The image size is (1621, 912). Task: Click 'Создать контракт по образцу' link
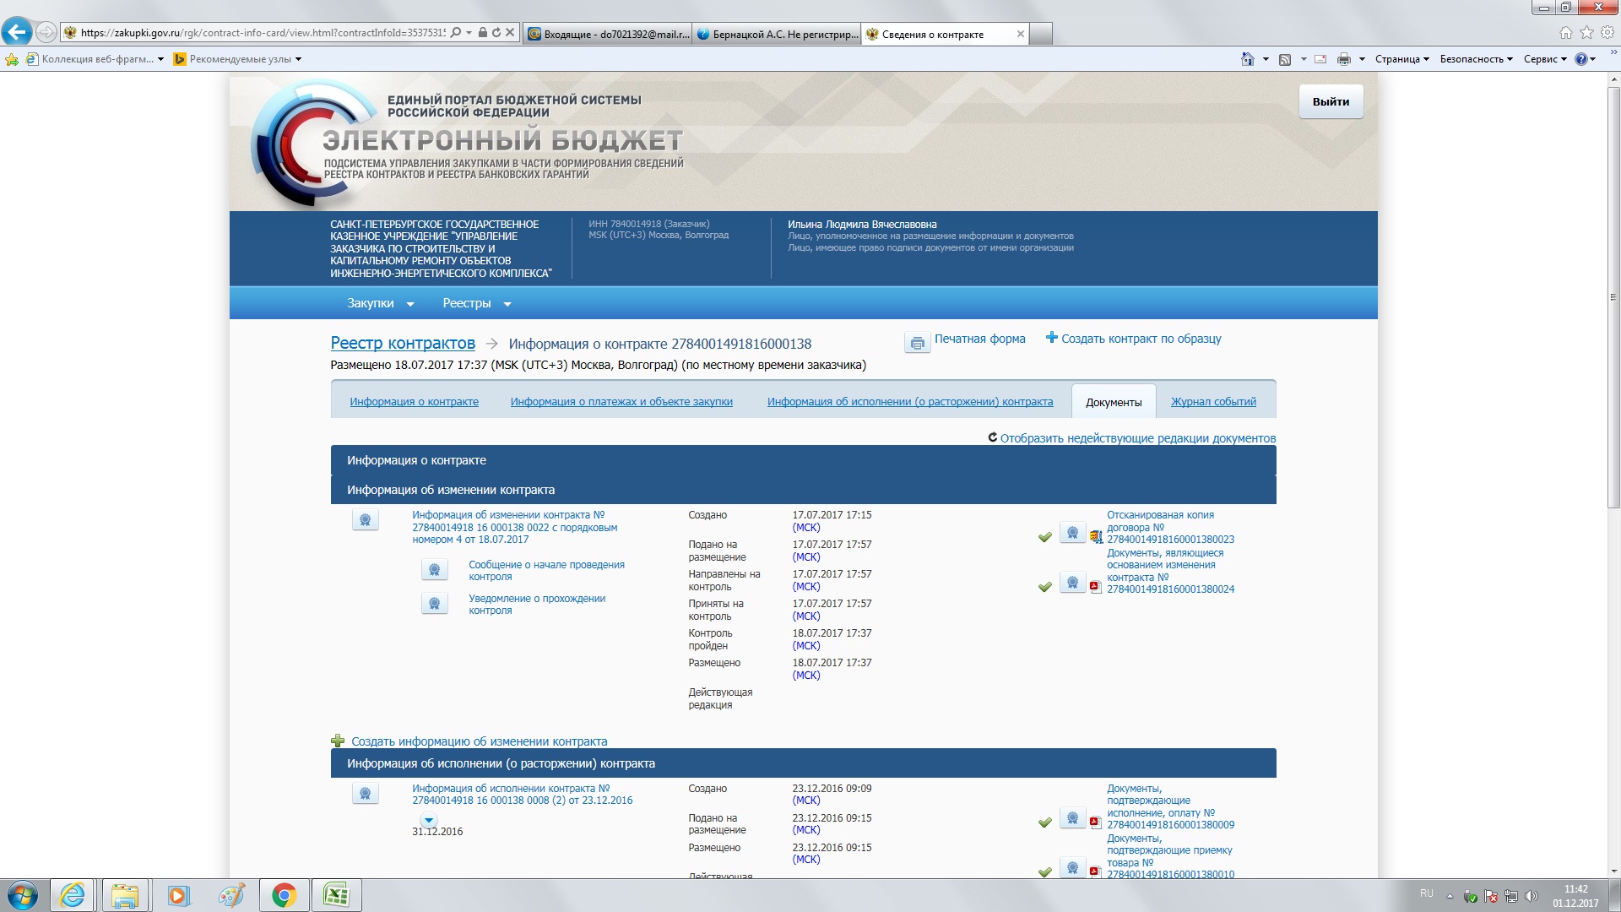(x=1140, y=339)
